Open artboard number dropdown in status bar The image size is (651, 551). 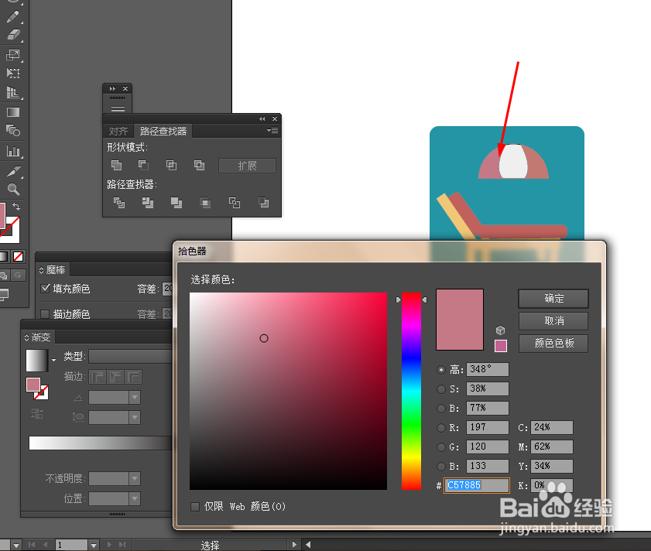coord(94,545)
